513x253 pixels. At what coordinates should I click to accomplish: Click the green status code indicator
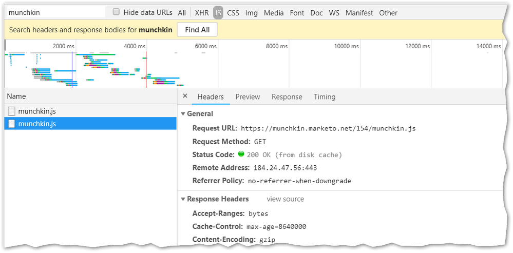pyautogui.click(x=241, y=154)
